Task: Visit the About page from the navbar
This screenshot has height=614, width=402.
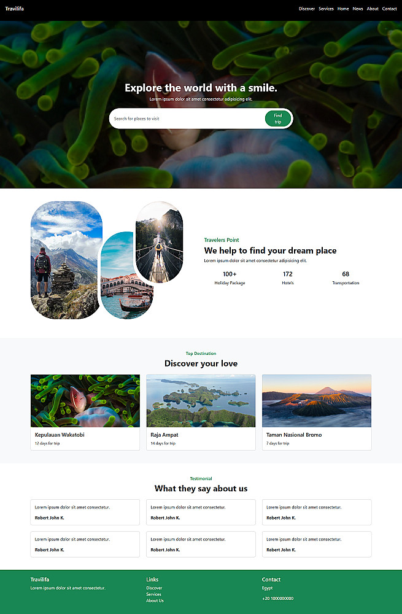Action: point(373,9)
